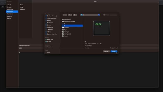This screenshot has width=163, height=92.
Task: Go to Applications in the dialog sidebar
Action: tap(50, 23)
